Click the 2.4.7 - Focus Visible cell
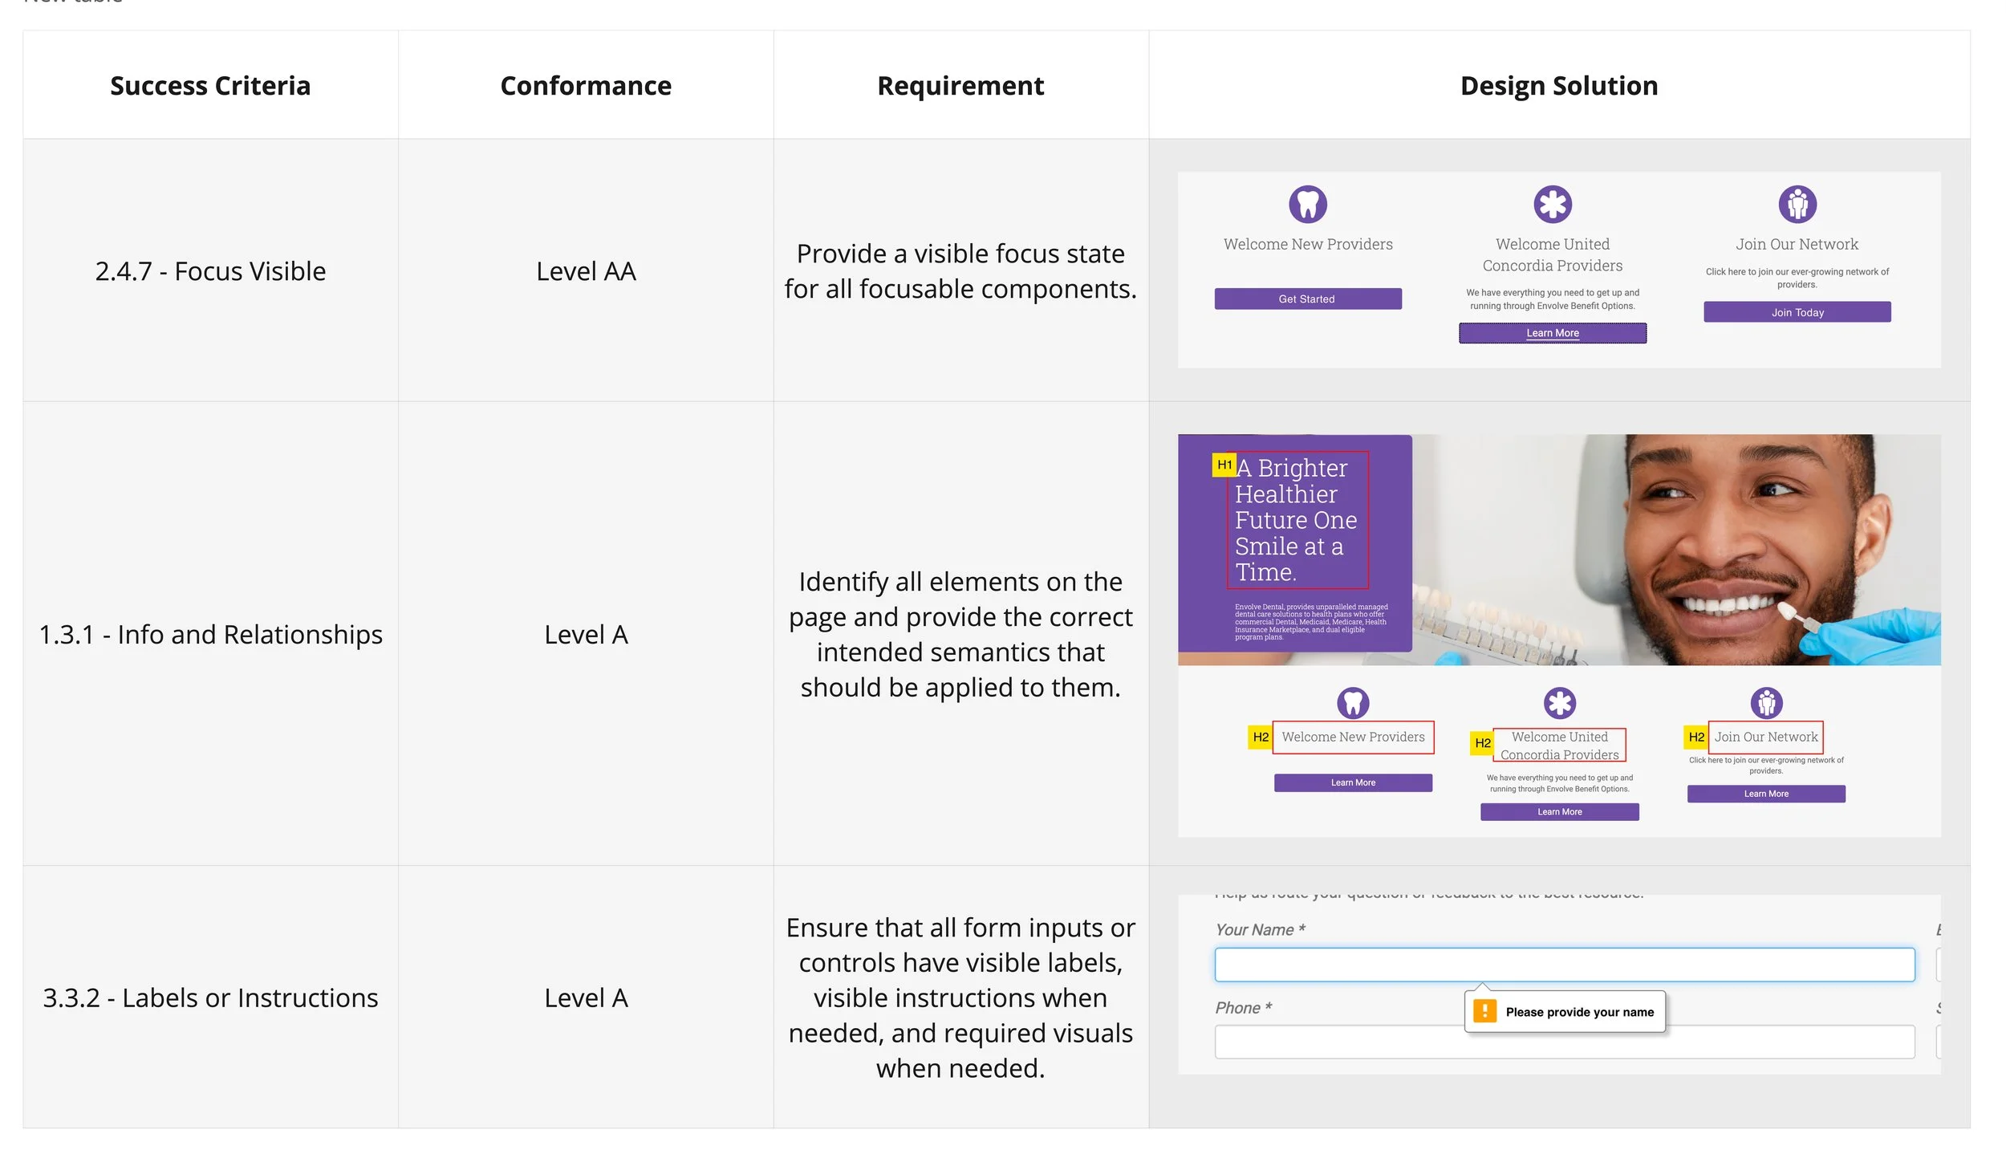 [x=210, y=271]
